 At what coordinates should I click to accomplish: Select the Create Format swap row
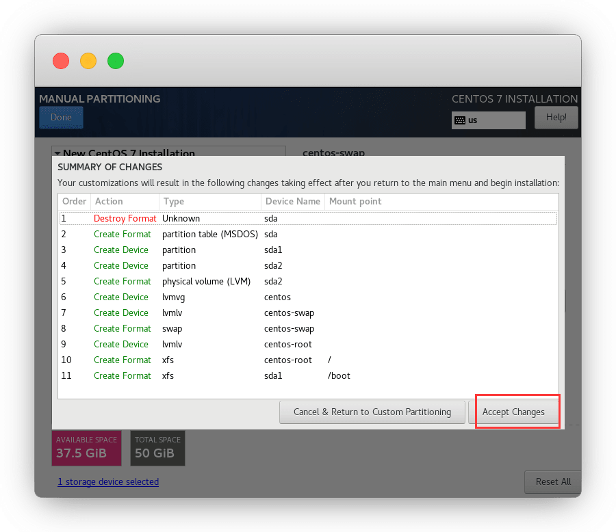(308, 329)
